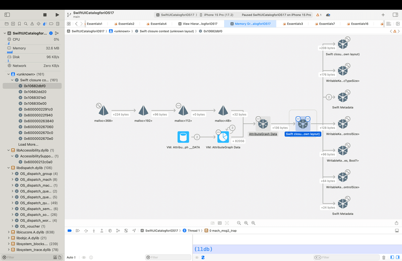402x261 pixels.
Task: Open the Test navigator diamond icon
Action: [x=39, y=24]
